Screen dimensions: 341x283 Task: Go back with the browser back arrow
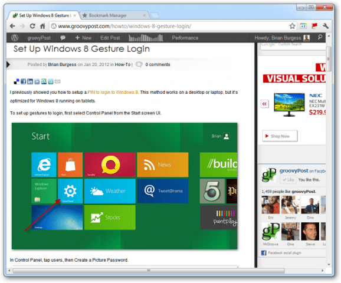12,27
